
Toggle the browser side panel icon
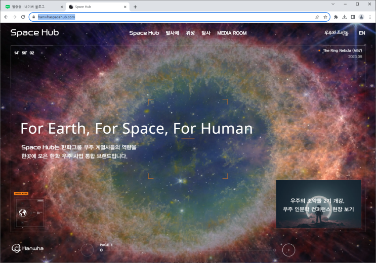tap(353, 17)
